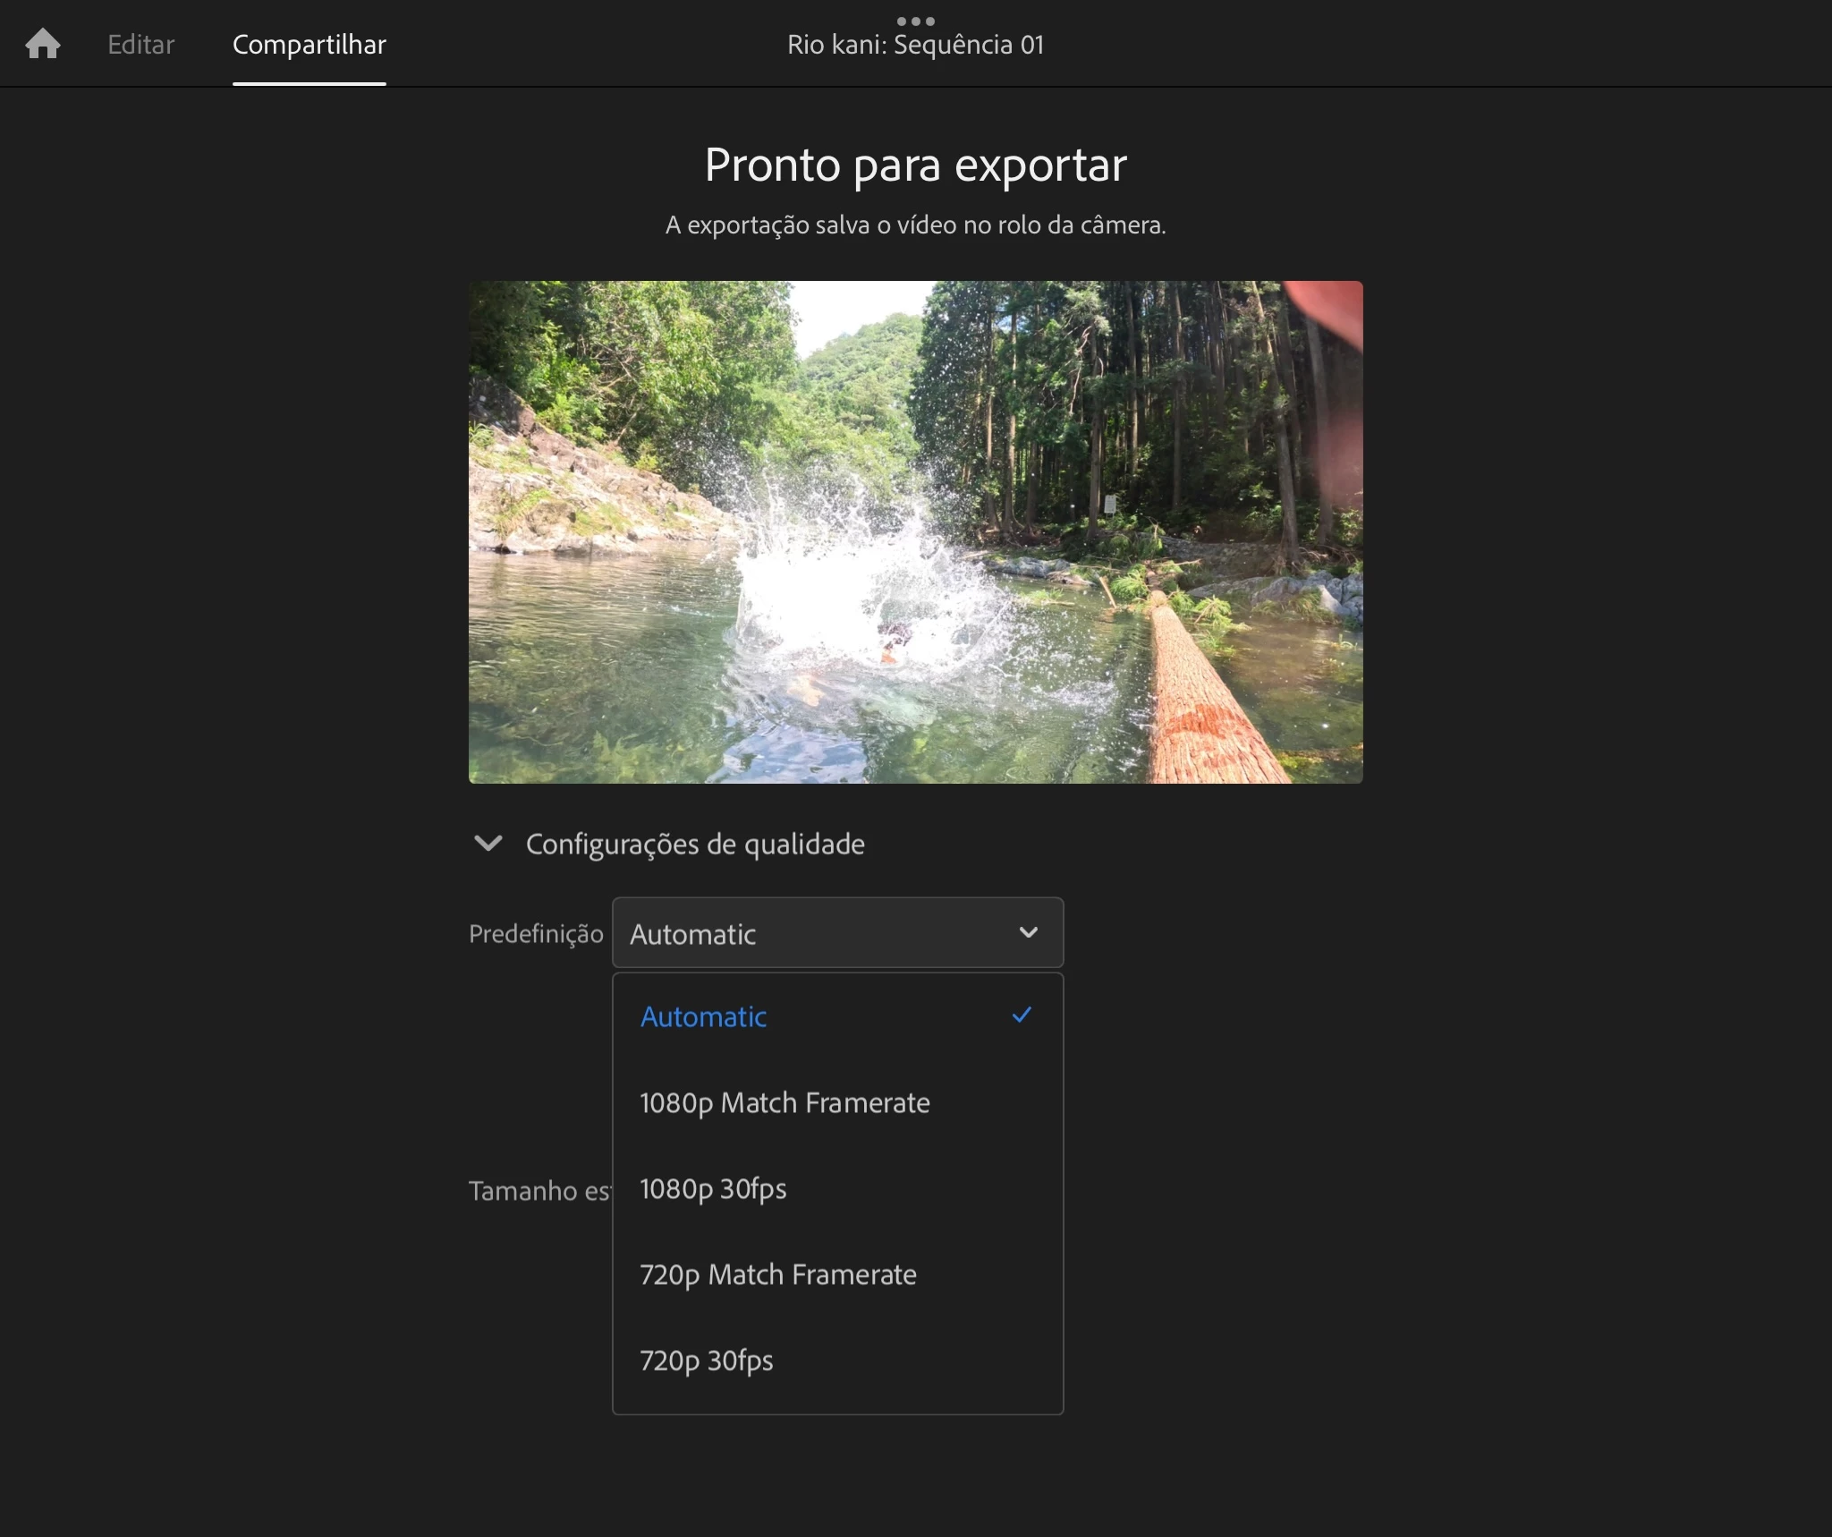Select the Compartilhar tab
This screenshot has width=1832, height=1537.
[x=309, y=45]
